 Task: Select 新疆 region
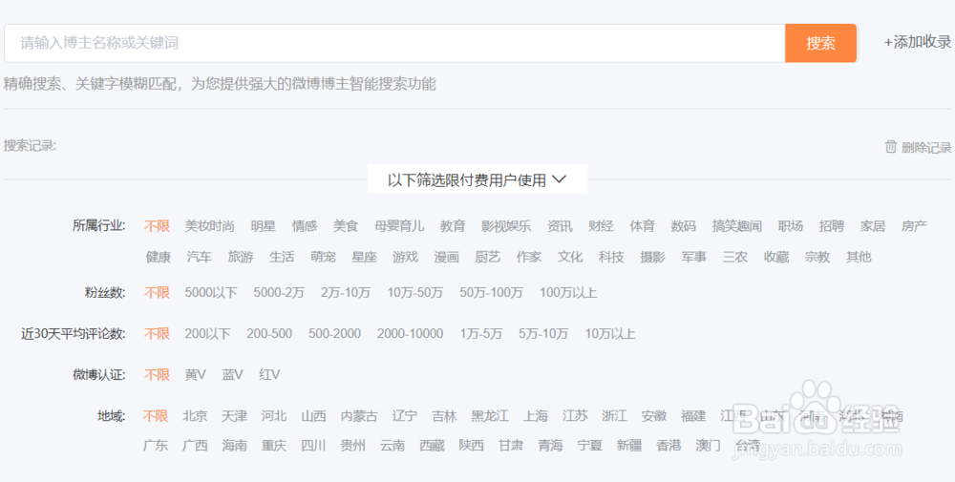[629, 446]
